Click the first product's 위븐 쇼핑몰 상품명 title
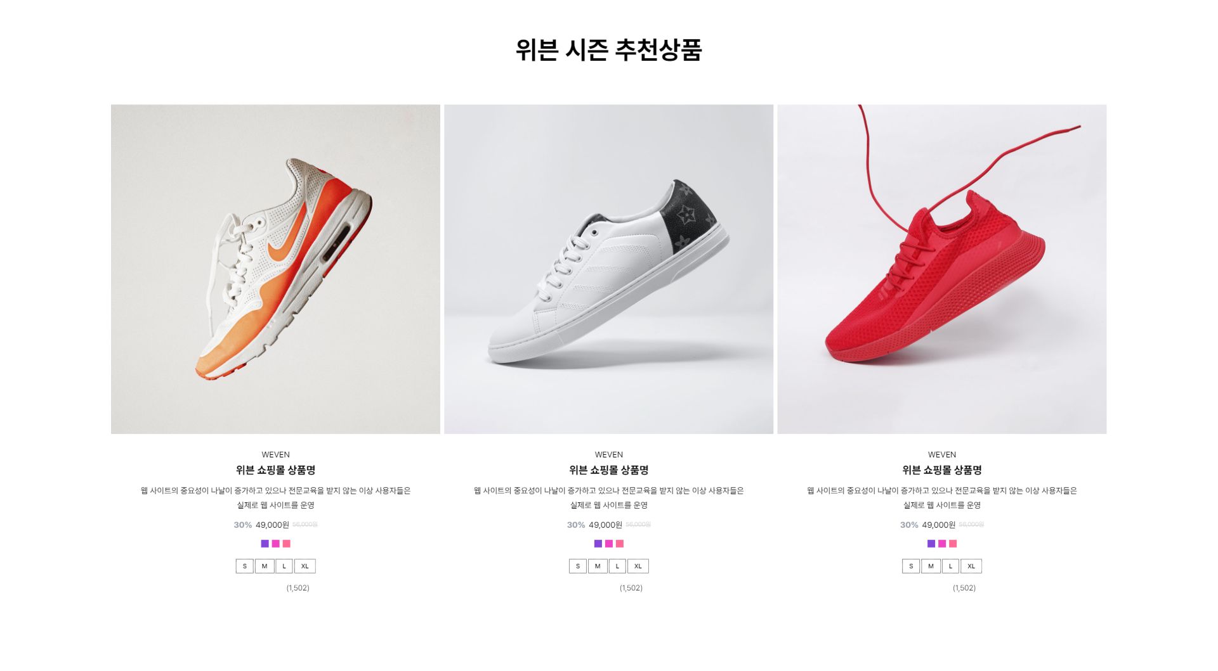 click(x=275, y=470)
